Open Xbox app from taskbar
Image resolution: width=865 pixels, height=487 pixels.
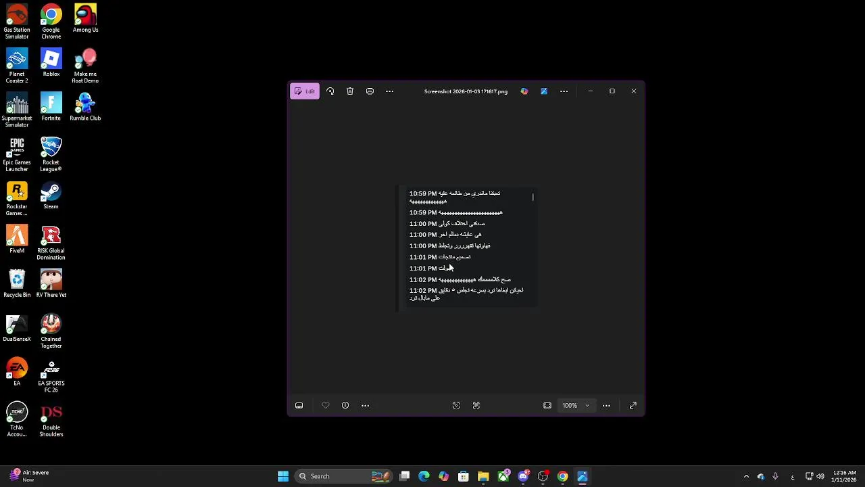[503, 476]
